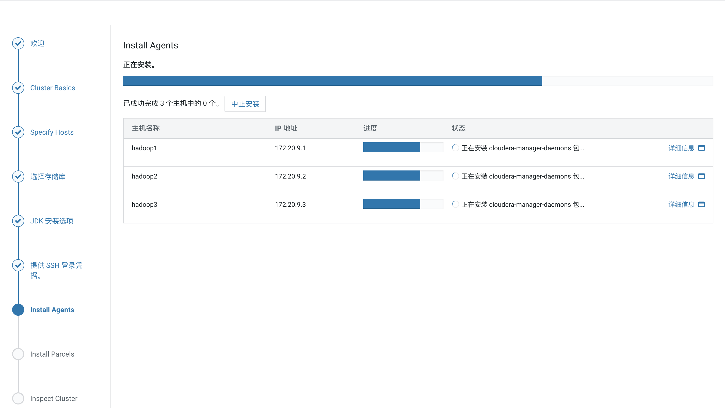Click the Install Agents active step circle
The width and height of the screenshot is (725, 408).
click(x=18, y=309)
